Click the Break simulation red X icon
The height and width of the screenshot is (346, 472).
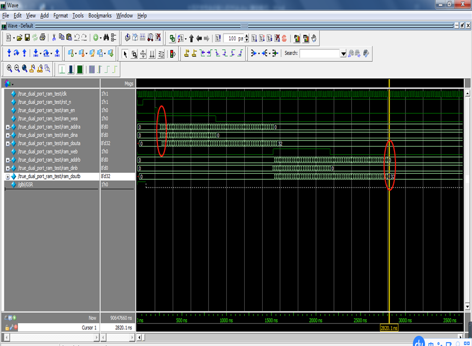click(277, 38)
